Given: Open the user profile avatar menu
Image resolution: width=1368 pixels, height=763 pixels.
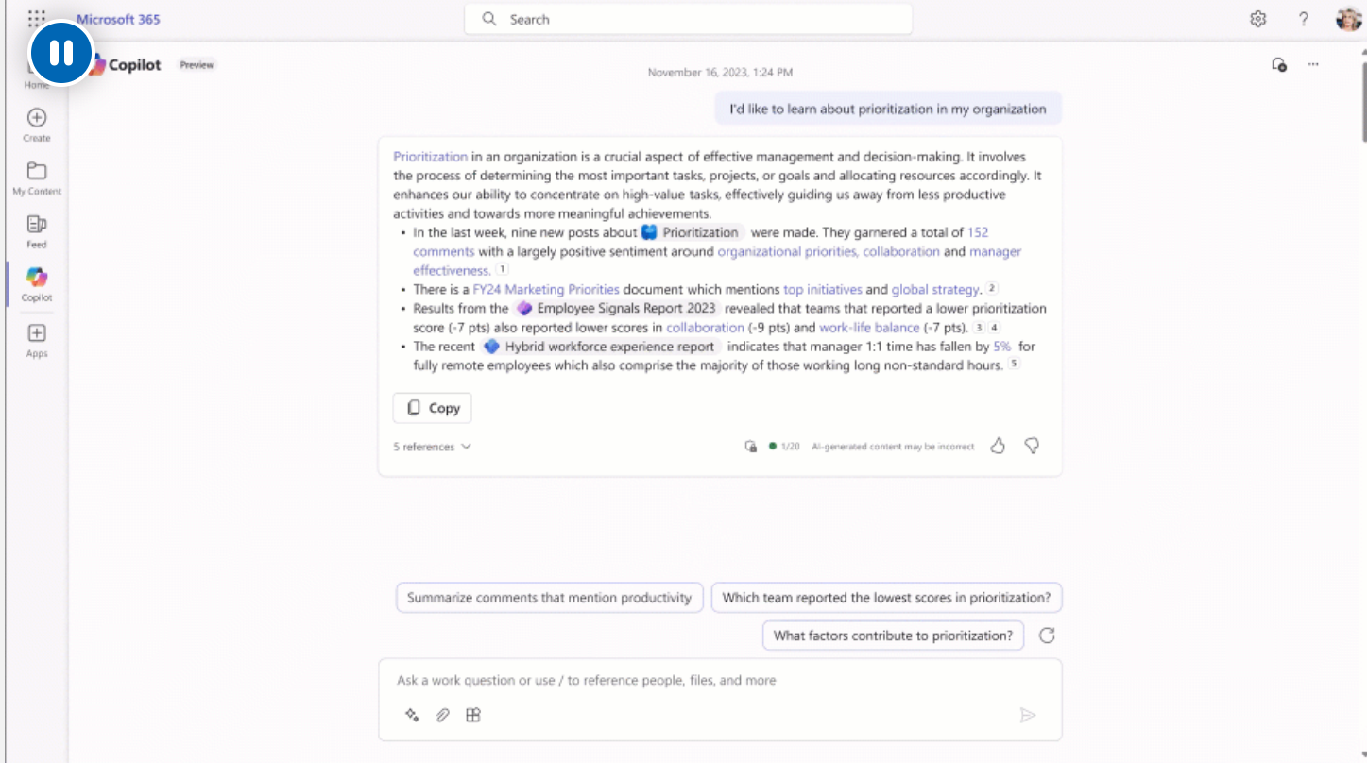Looking at the screenshot, I should [x=1349, y=19].
